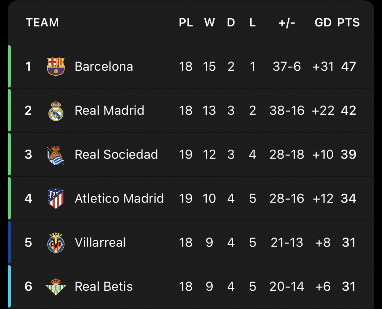
Task: Tap the Real Sociedad club crest
Action: click(56, 155)
